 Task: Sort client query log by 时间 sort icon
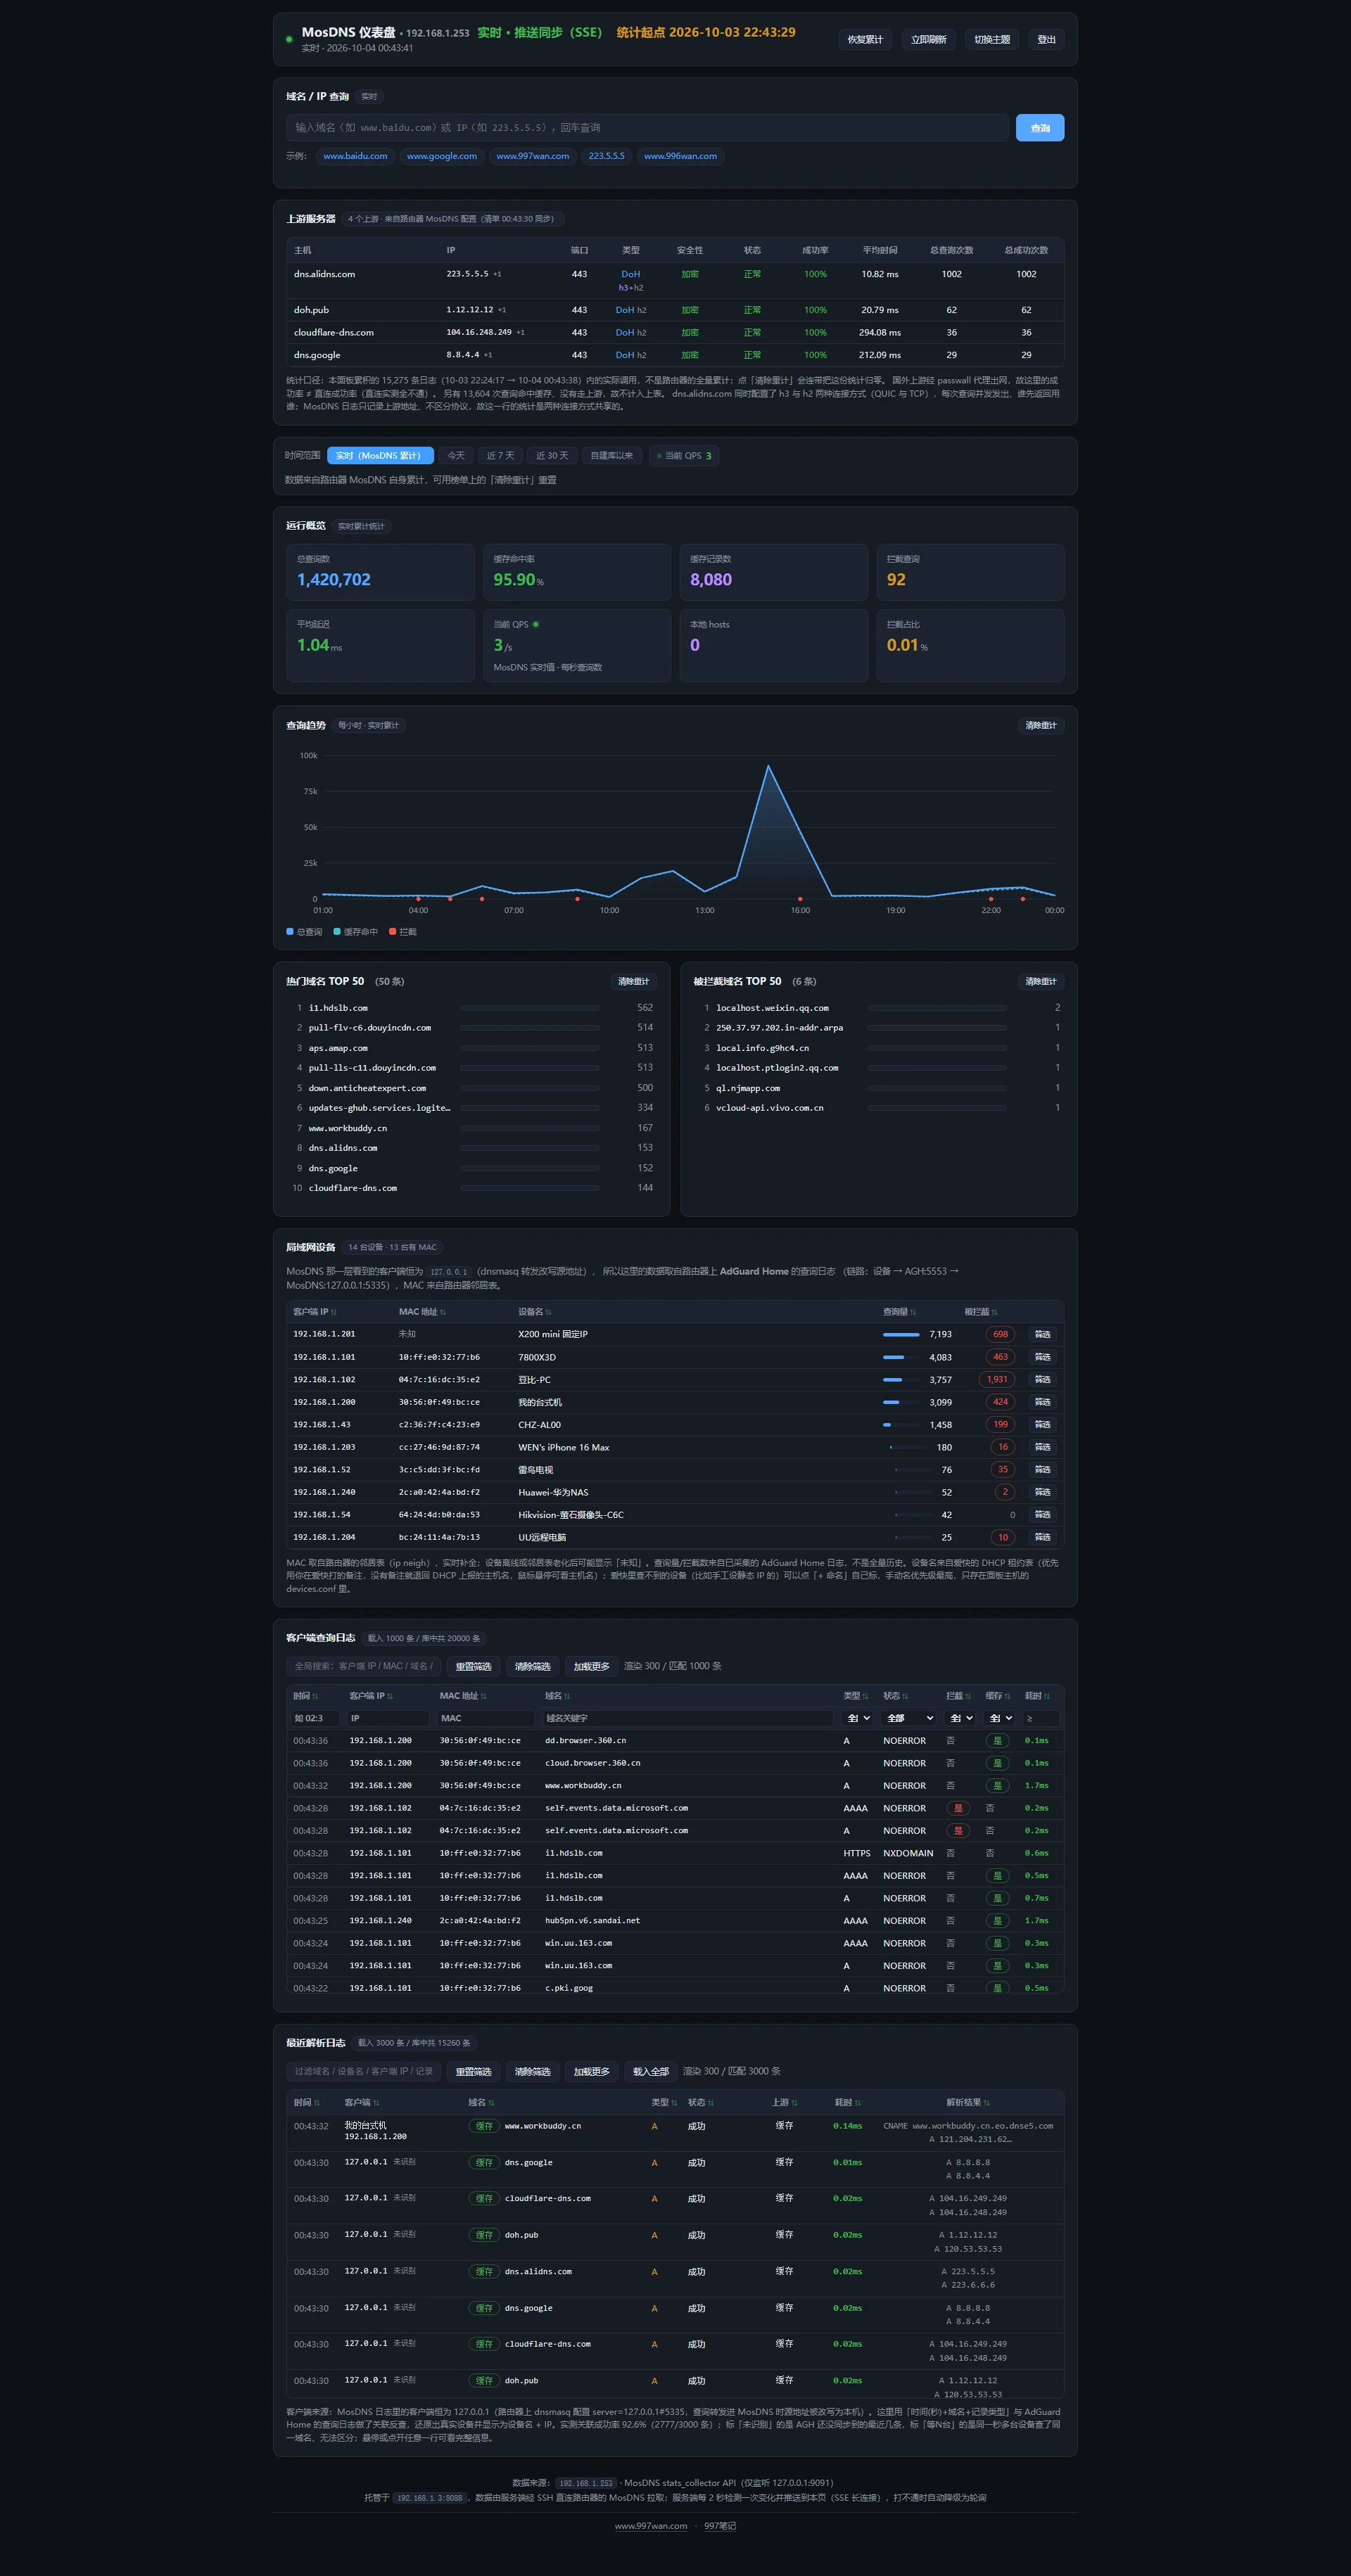tap(315, 1696)
